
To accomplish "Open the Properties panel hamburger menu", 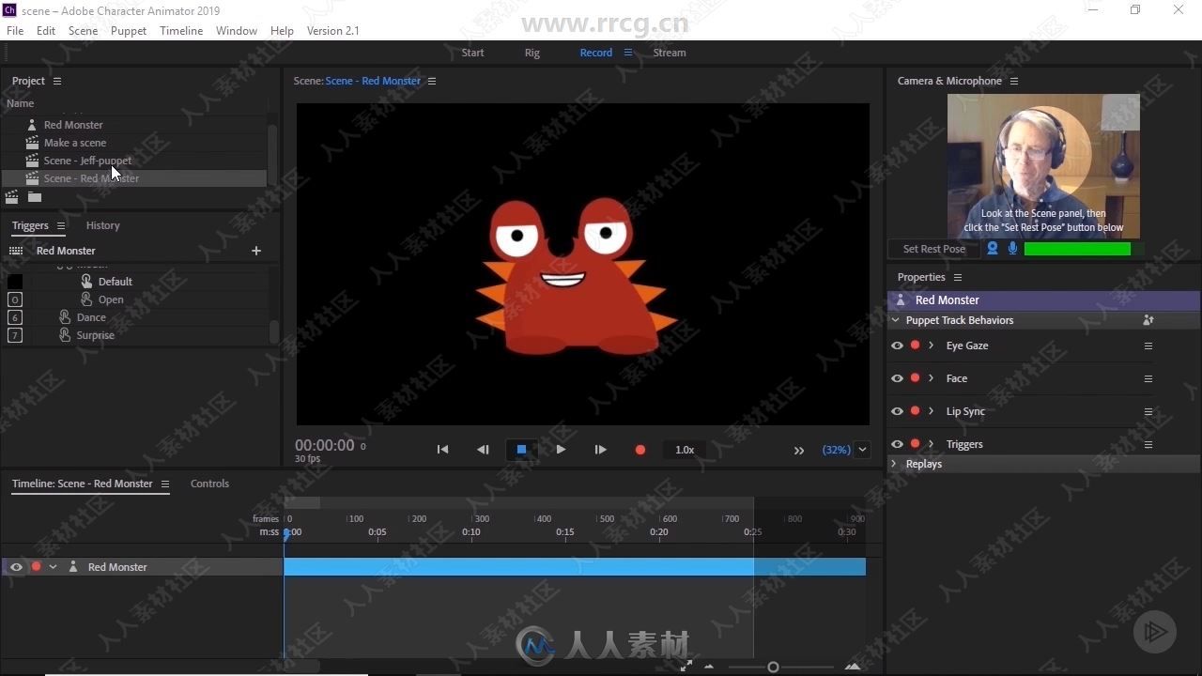I will point(958,277).
